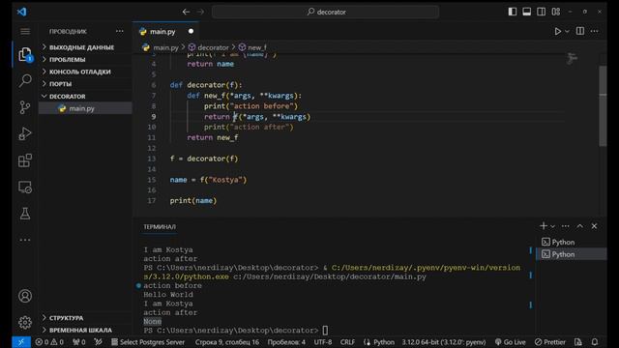The width and height of the screenshot is (619, 348).
Task: Open the new terminal profile dropdown
Action: pyautogui.click(x=552, y=226)
